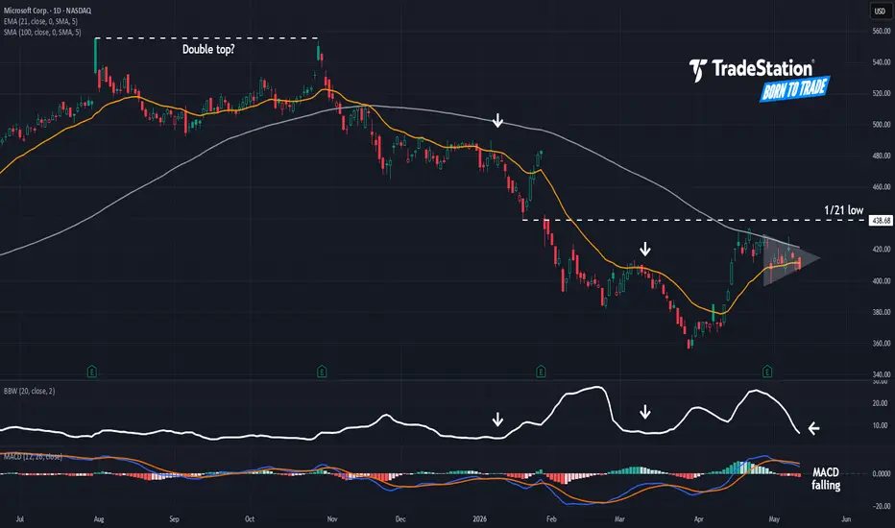This screenshot has height=528, width=895.
Task: Select the 'Double top?' annotation text
Action: [x=208, y=50]
